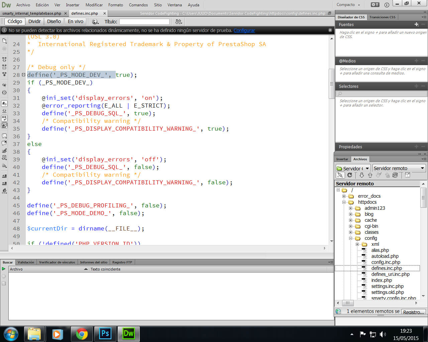Switch to Código view
428x342 pixels.
coord(15,21)
